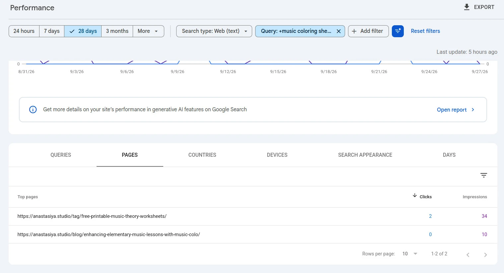Sort table by Impressions column
The image size is (504, 273).
click(x=475, y=197)
